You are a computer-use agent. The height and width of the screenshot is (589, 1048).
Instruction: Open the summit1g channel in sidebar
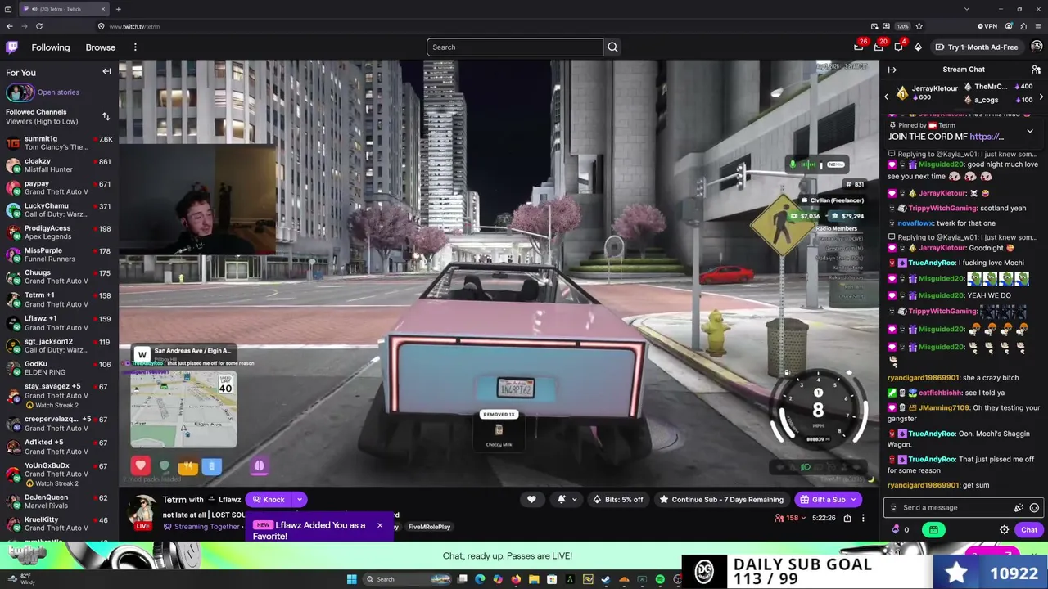pos(59,143)
